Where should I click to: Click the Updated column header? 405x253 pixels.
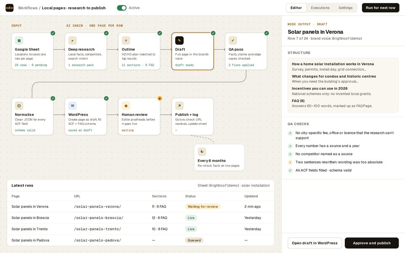tap(251, 196)
